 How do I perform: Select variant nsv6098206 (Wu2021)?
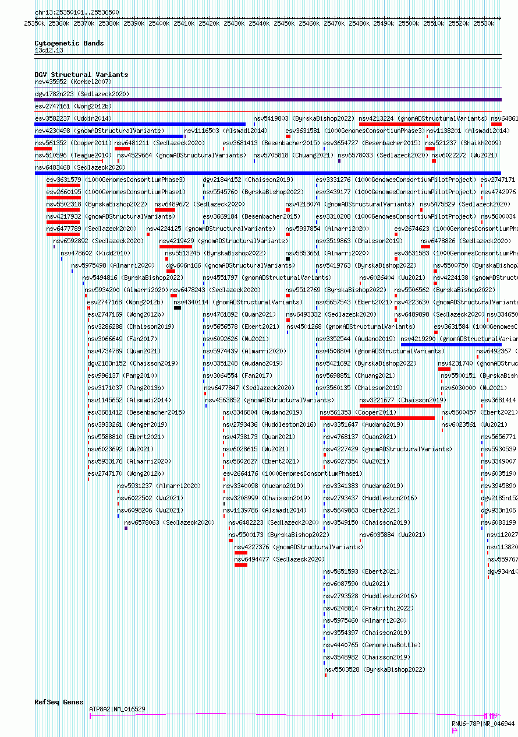(150, 511)
